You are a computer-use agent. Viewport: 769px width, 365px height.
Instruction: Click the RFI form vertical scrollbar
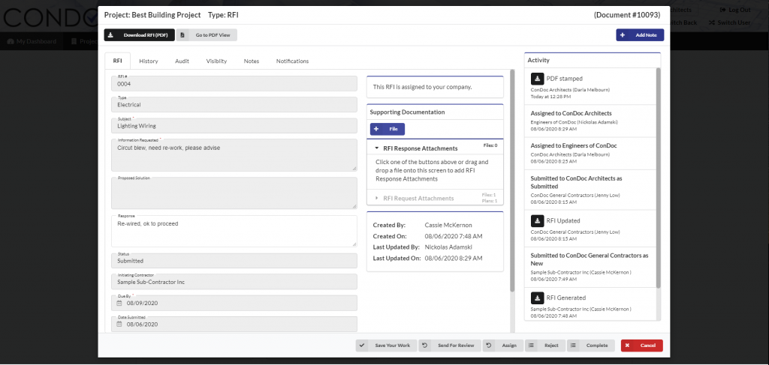click(x=511, y=181)
